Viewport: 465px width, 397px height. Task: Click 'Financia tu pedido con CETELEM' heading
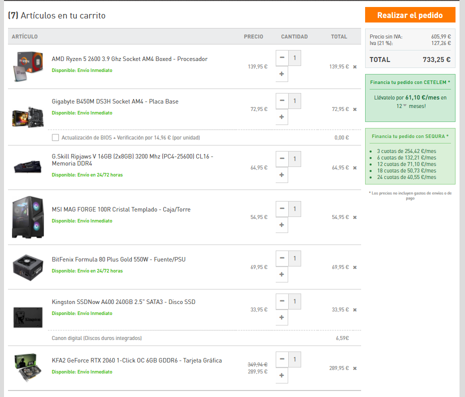click(410, 82)
